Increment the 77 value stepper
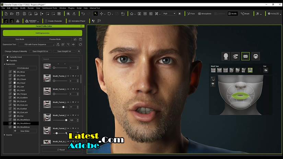Image resolution: width=283 pixels, height=159 pixels. coord(78,106)
